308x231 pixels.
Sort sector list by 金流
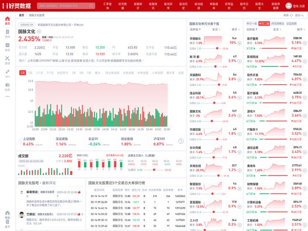pos(277,30)
